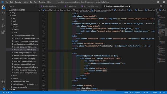The width and height of the screenshot is (167, 94).
Task: Open the Run menu
Action: 35,2
